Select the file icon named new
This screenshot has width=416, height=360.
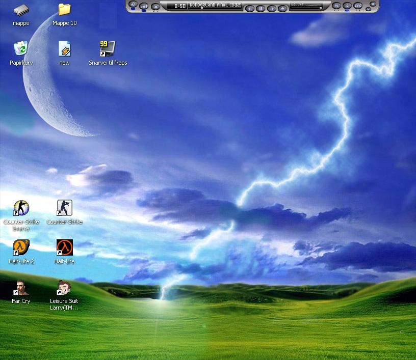coord(64,49)
